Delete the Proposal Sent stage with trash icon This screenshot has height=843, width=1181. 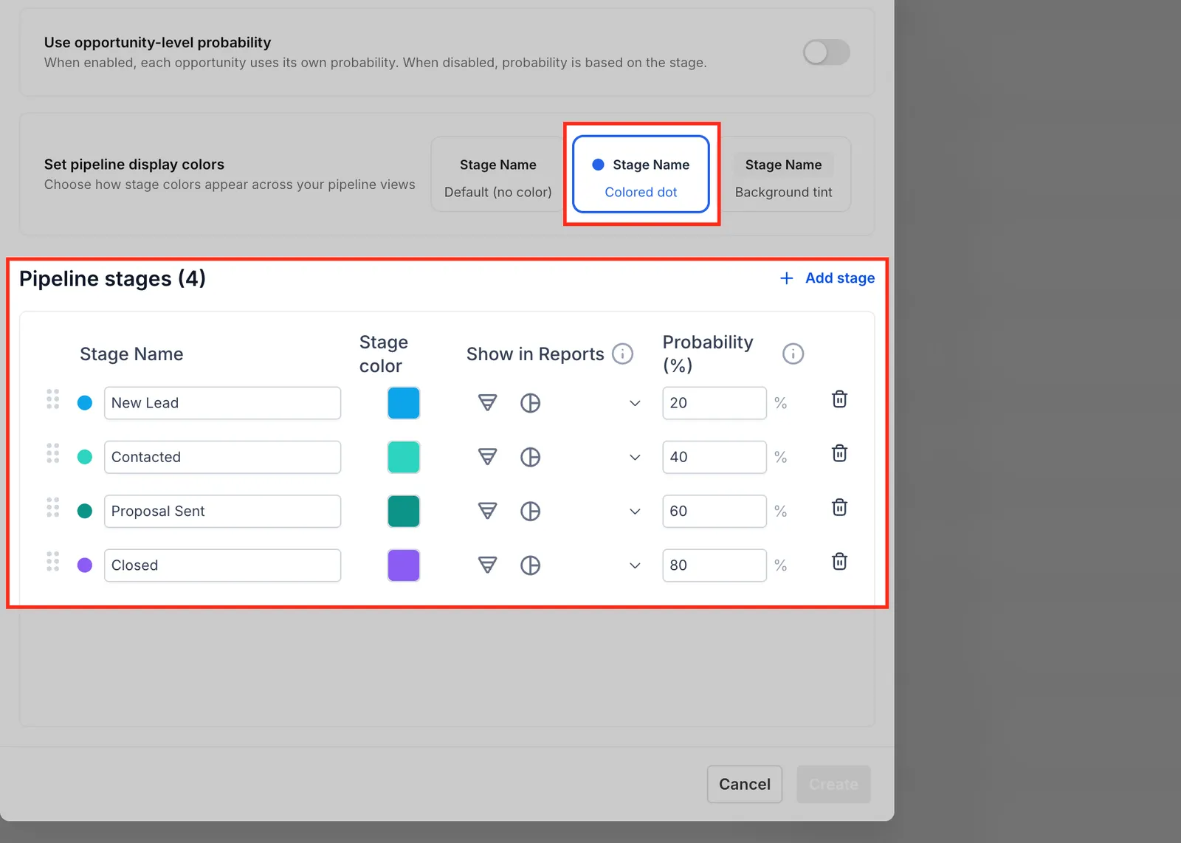(x=839, y=507)
